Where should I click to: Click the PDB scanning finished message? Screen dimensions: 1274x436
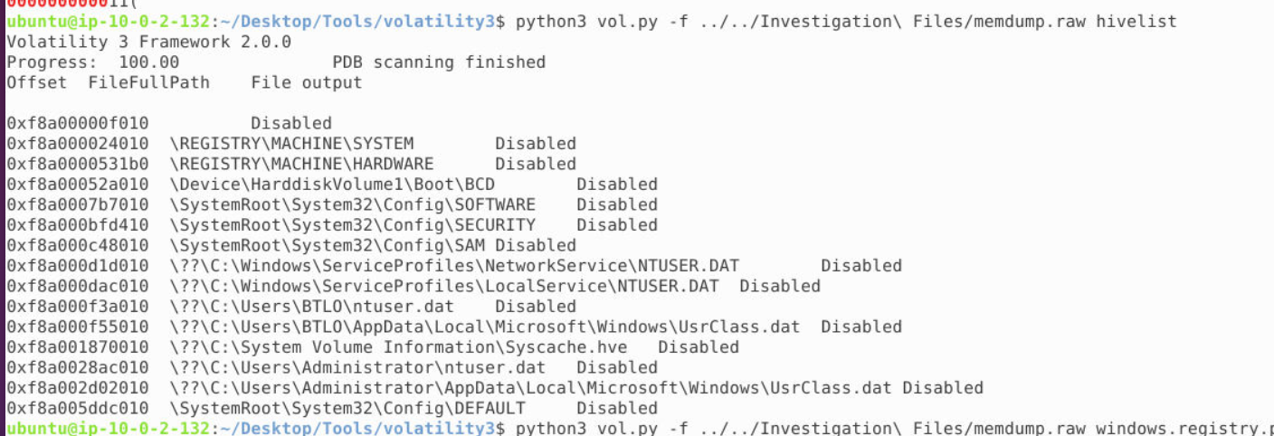[439, 62]
